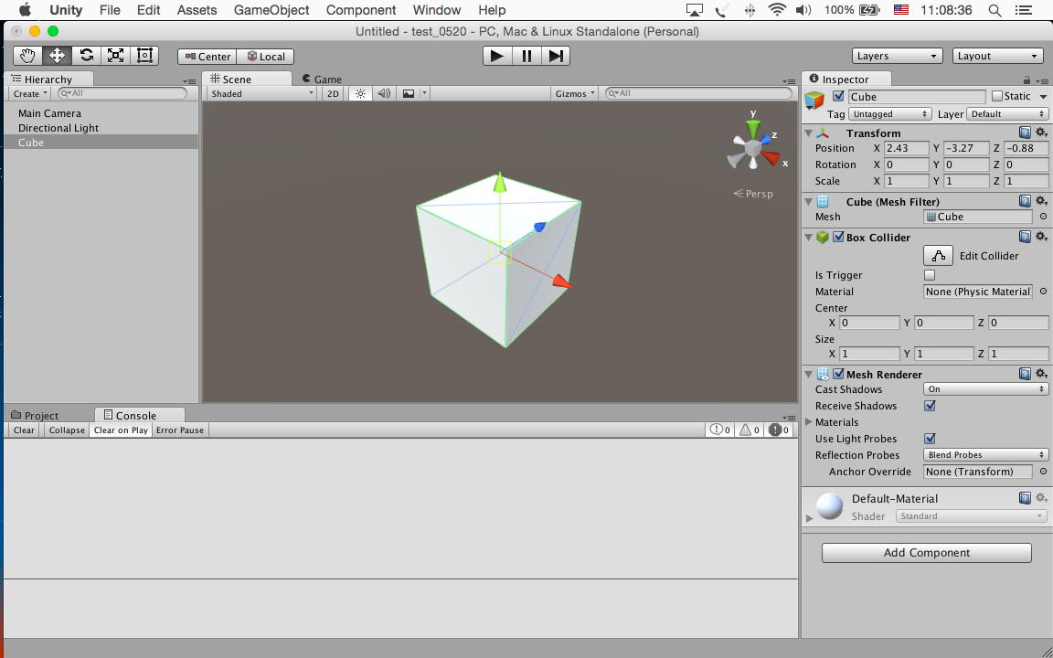Expand the Materials foldout
This screenshot has width=1053, height=658.
809,422
